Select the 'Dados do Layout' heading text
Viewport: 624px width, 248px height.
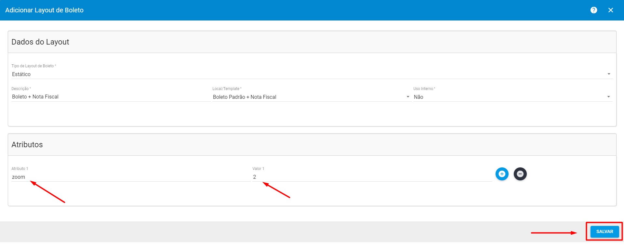40,42
